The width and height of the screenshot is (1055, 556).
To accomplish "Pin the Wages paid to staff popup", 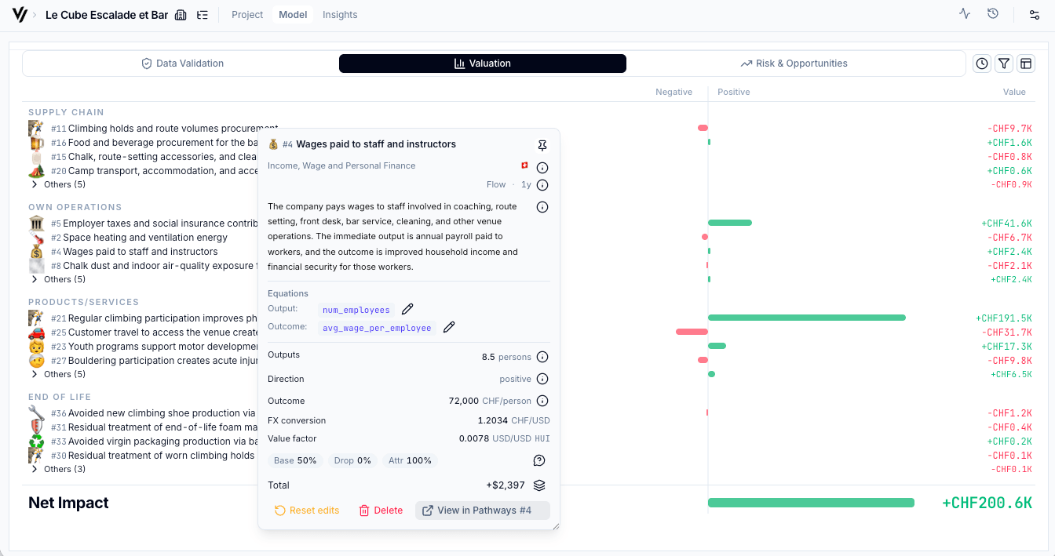I will (542, 145).
